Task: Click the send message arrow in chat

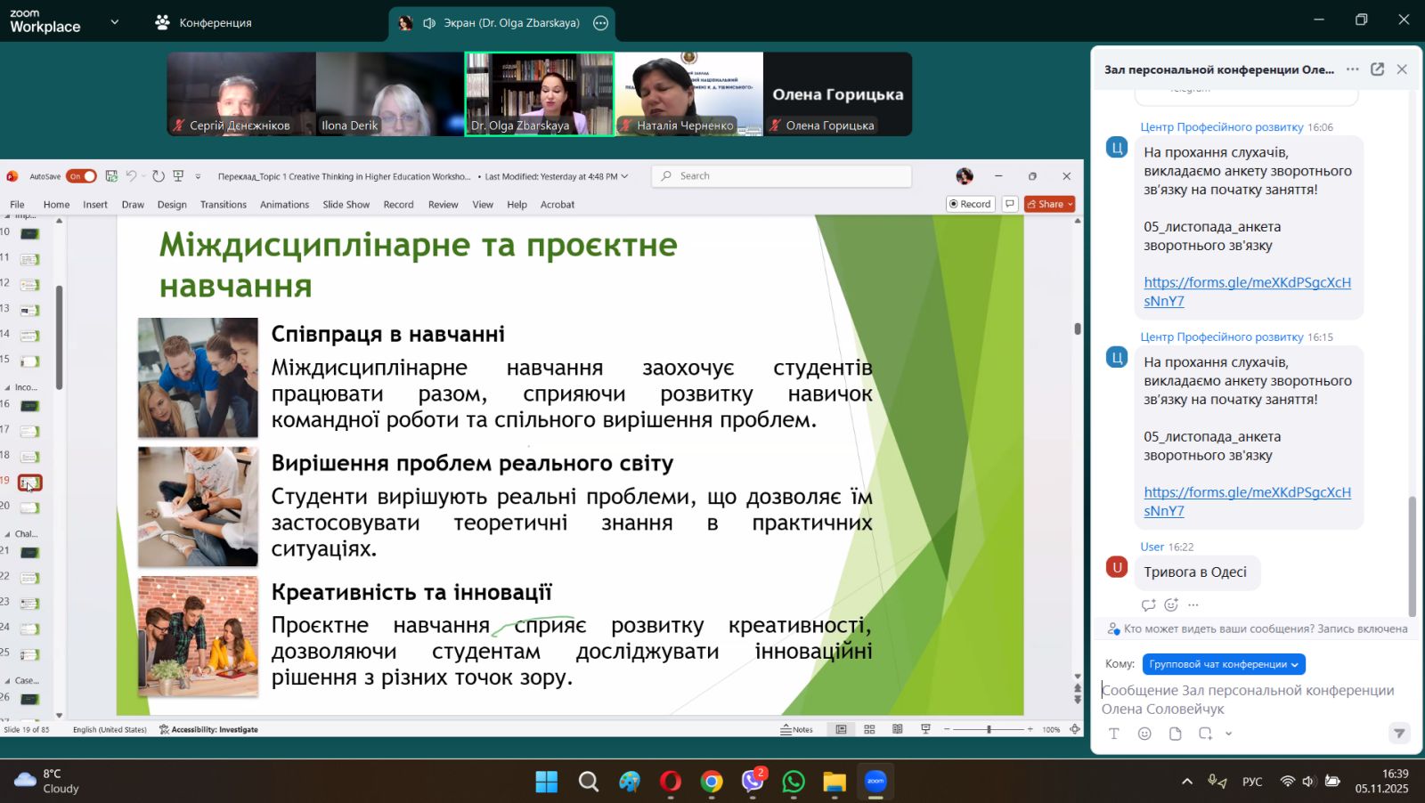Action: tap(1399, 734)
